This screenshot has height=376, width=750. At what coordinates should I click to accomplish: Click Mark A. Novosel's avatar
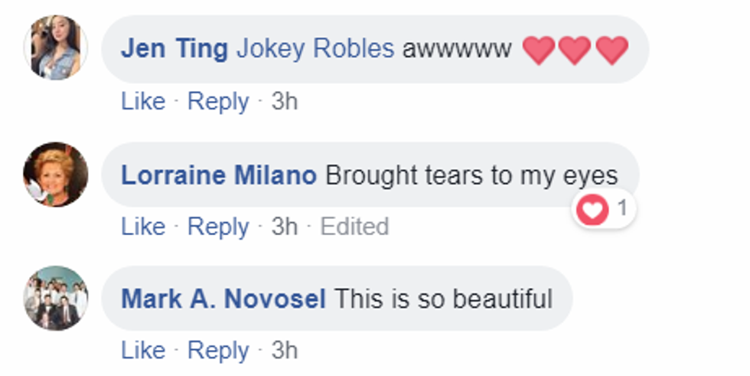point(56,298)
